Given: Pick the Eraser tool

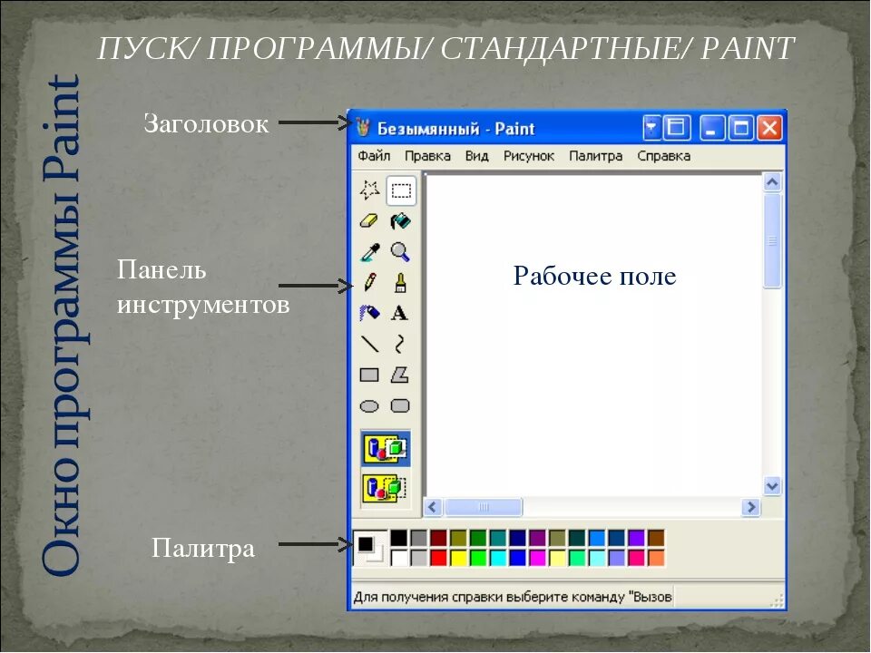Looking at the screenshot, I should pyautogui.click(x=369, y=221).
